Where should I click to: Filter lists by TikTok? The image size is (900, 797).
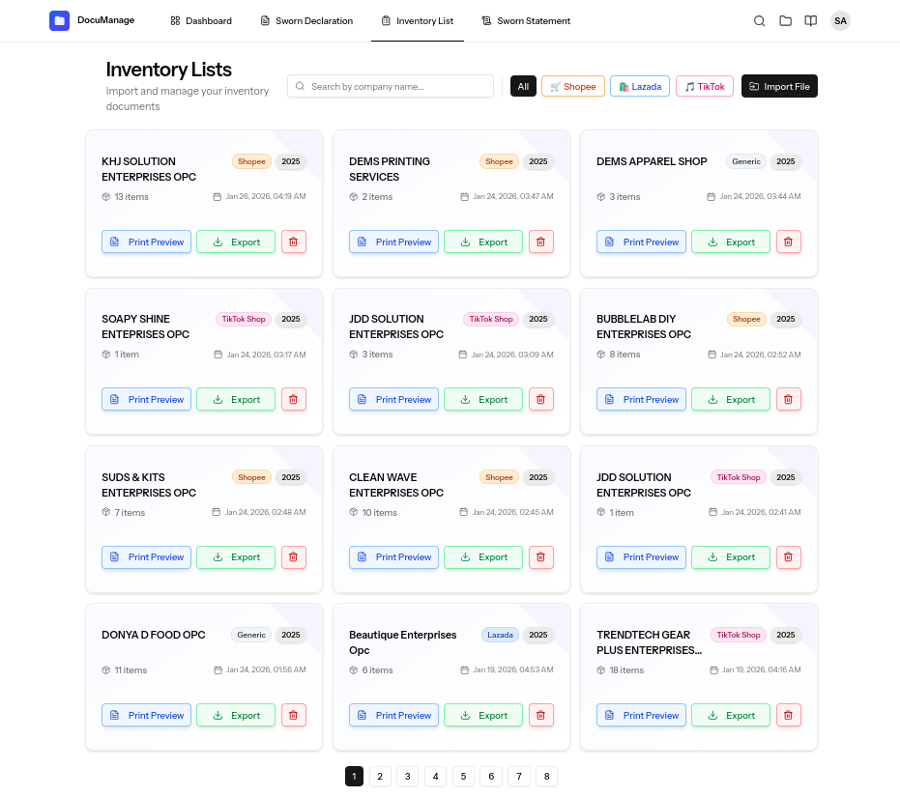pyautogui.click(x=705, y=87)
